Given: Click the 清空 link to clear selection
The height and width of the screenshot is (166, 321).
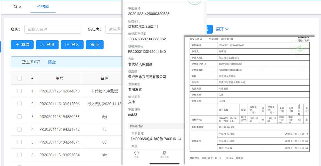Looking at the screenshot, I should click(x=52, y=62).
